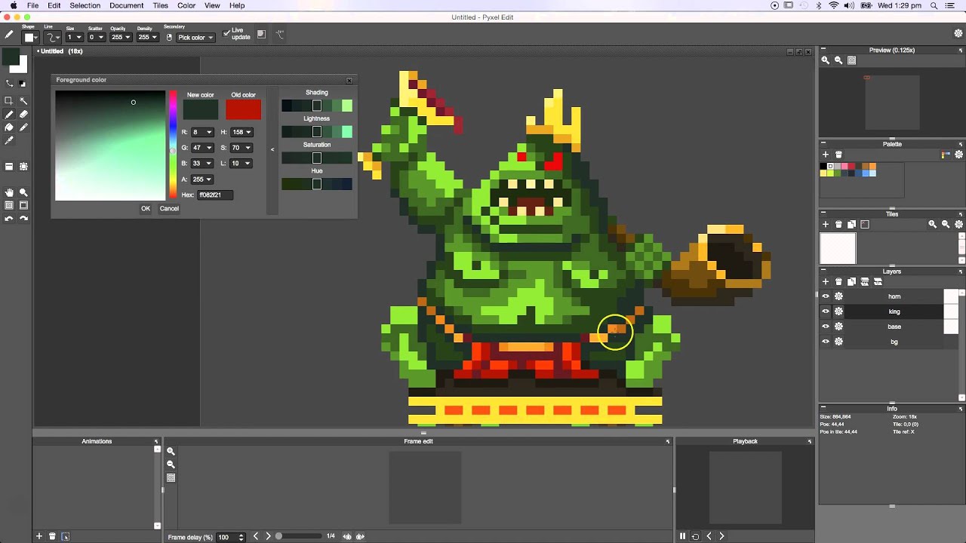
Task: Toggle playback loop button
Action: (x=695, y=536)
